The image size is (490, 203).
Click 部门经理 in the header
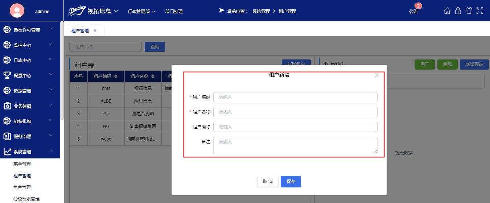click(174, 11)
